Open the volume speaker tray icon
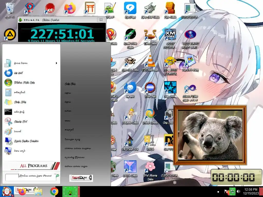 pyautogui.click(x=238, y=191)
